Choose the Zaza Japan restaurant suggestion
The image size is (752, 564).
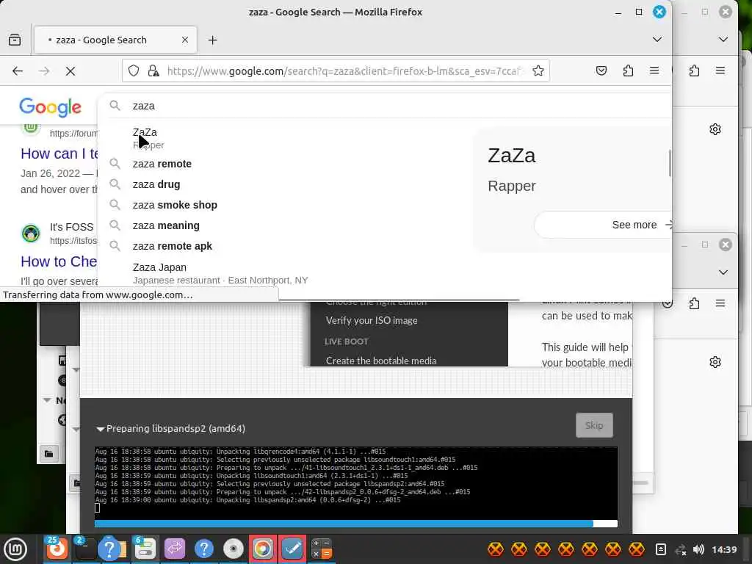(x=283, y=273)
